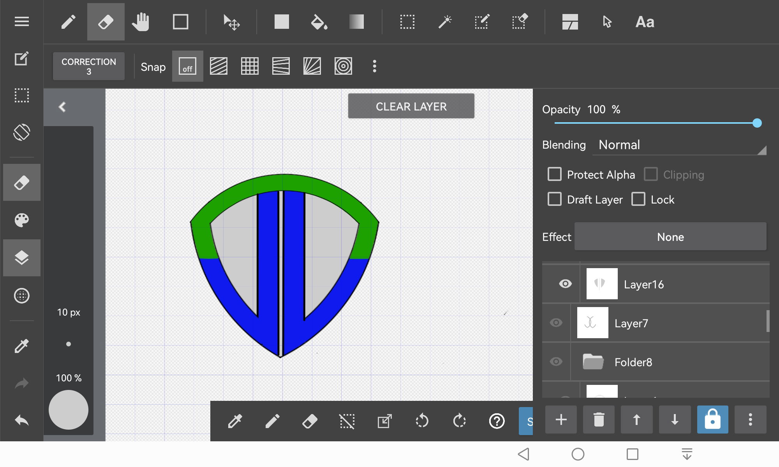Check the Lock checkbox

click(x=638, y=199)
